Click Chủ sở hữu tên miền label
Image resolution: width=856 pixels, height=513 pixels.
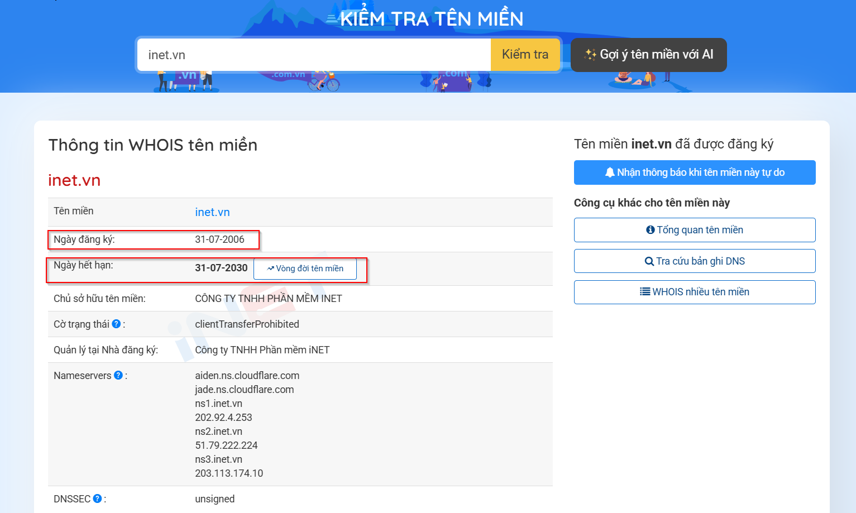[99, 299]
